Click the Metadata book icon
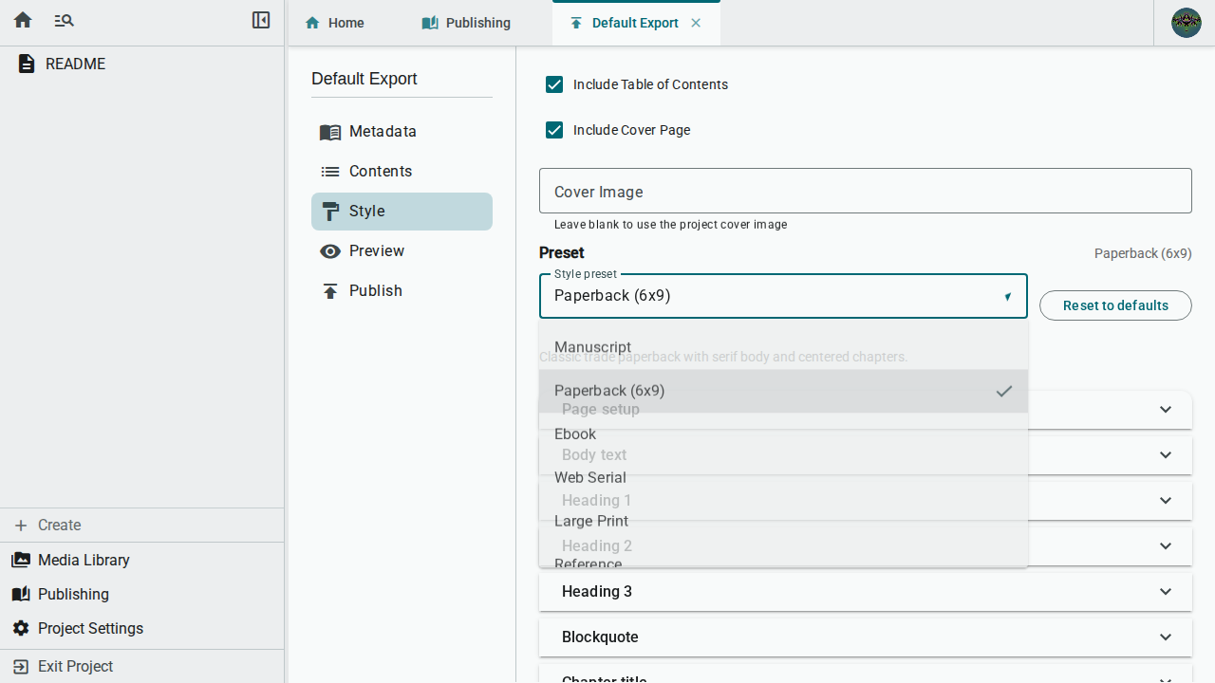 click(330, 132)
